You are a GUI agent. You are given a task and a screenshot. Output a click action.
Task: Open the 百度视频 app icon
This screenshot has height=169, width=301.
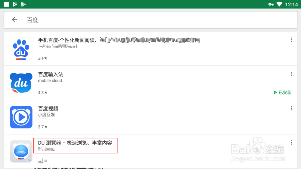pos(21,117)
